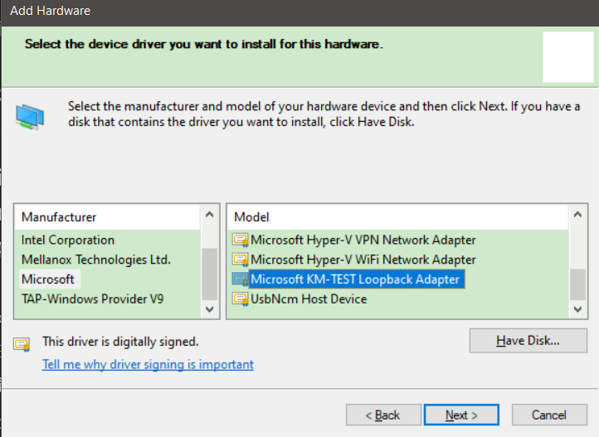Go to the Next wizard step

click(461, 415)
